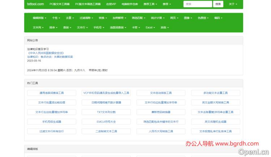This screenshot has height=157, width=271.
Task: Expand the 筛选匹配 category dropdown
Action: 138,18
